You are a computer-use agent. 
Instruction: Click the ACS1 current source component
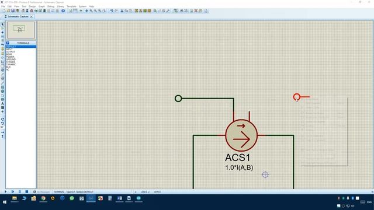point(241,135)
